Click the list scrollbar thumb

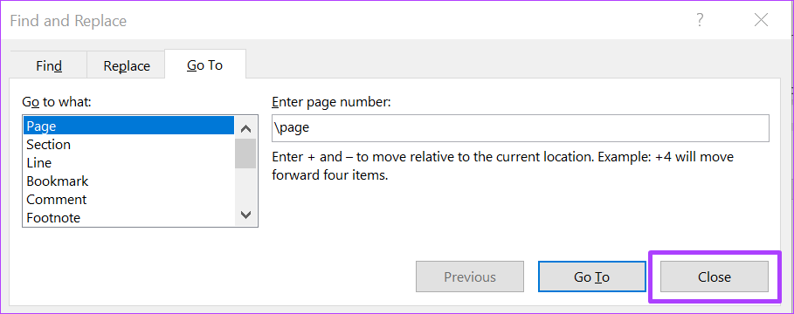coord(245,154)
